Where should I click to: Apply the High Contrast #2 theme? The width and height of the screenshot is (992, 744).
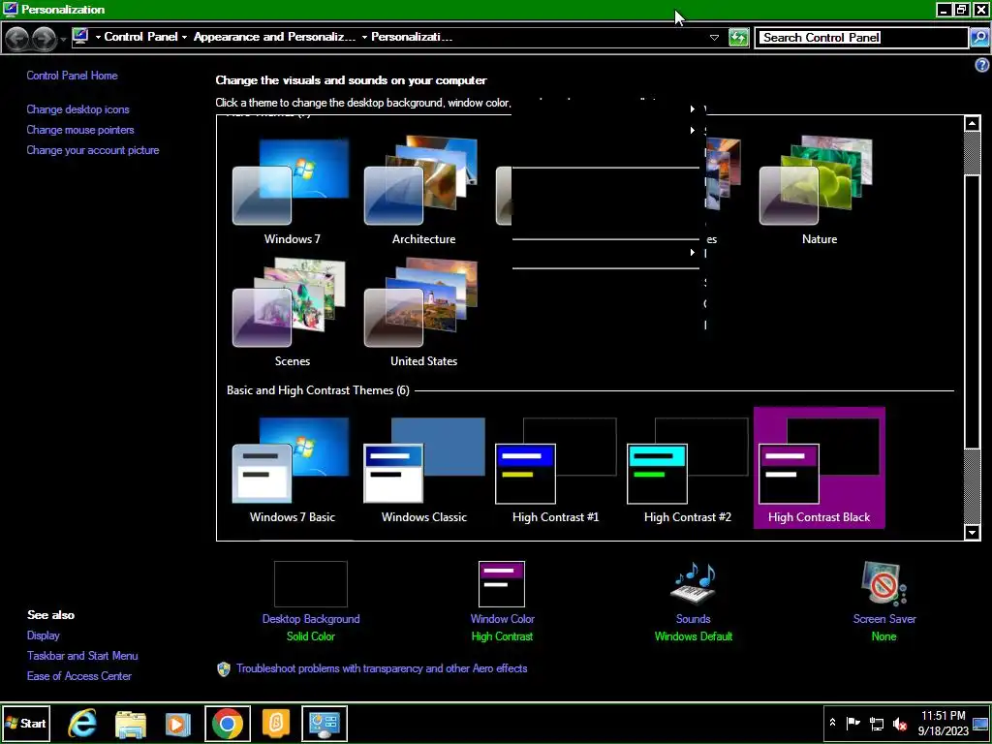(x=687, y=469)
